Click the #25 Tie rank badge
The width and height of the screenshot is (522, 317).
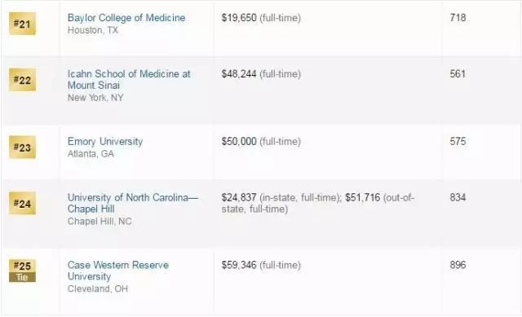(x=22, y=271)
